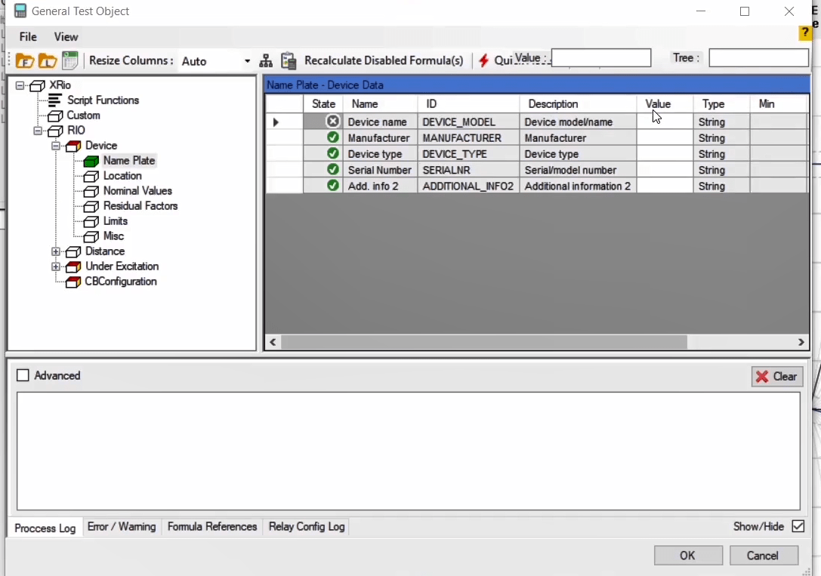Click the folder icon marked L in toolbar
The image size is (821, 576).
click(48, 61)
